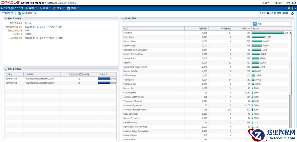Screen dimensions: 297x142
Task: Click the 备份到跟踪文件 button
Action: pos(27,13)
